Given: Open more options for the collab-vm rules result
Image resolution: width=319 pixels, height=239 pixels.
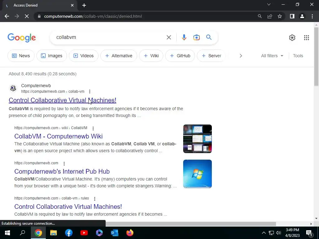Looking at the screenshot, I should tap(95, 199).
